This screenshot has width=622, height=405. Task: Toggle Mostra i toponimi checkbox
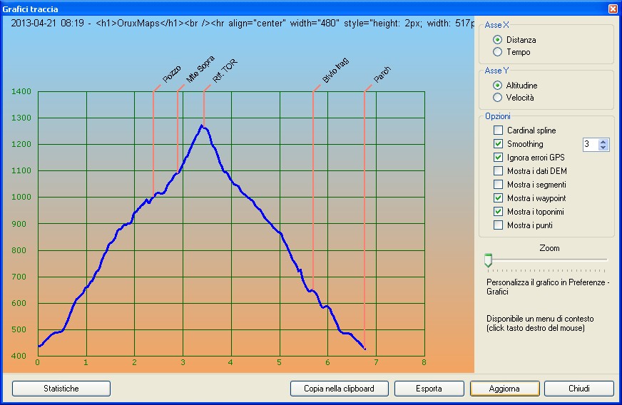pos(498,212)
